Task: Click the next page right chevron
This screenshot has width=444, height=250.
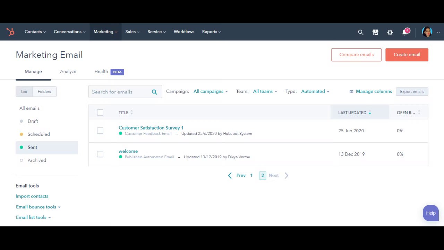Action: click(x=287, y=176)
